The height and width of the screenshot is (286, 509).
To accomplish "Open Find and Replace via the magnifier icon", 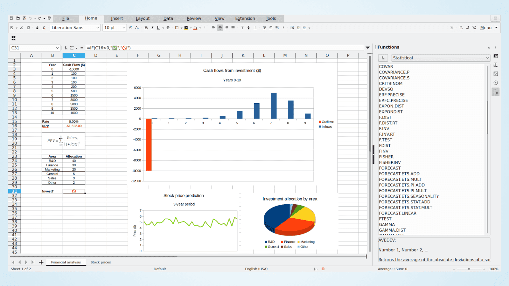I will [461, 28].
